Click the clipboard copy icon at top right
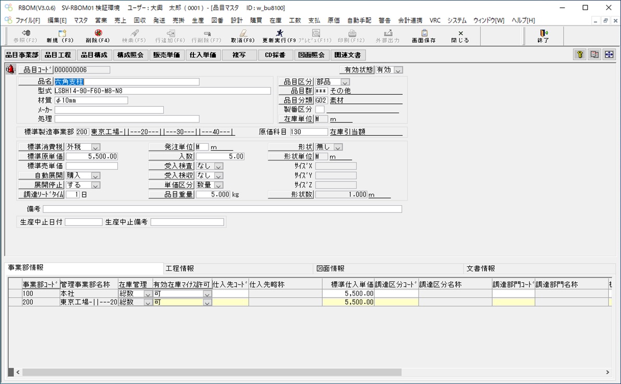The height and width of the screenshot is (384, 621). pyautogui.click(x=594, y=54)
